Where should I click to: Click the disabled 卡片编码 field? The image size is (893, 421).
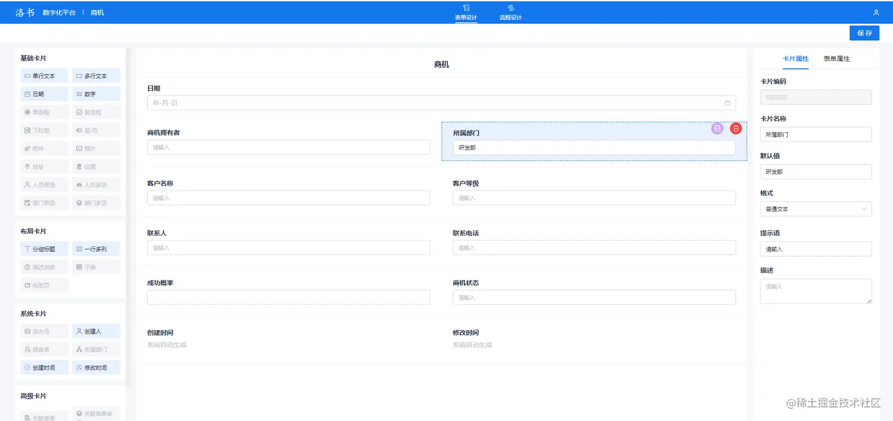pos(816,97)
